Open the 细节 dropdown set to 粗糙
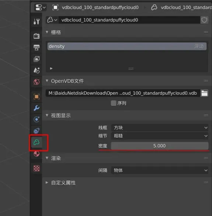The image size is (212, 216). pyautogui.click(x=160, y=136)
